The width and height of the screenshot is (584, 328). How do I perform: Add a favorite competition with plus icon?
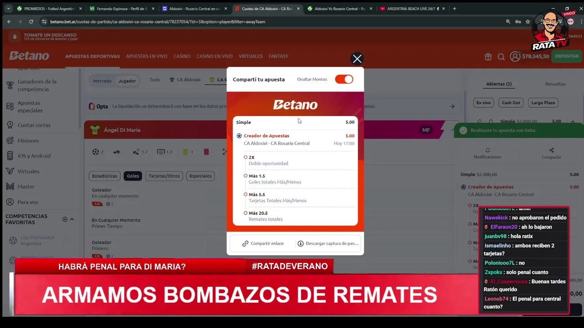pyautogui.click(x=65, y=219)
